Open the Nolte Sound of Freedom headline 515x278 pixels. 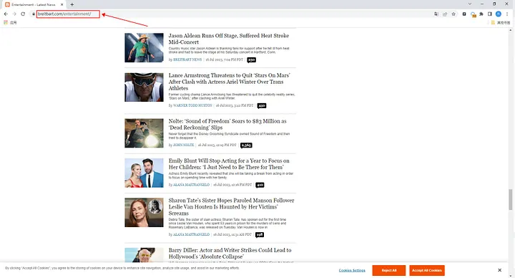(x=227, y=125)
